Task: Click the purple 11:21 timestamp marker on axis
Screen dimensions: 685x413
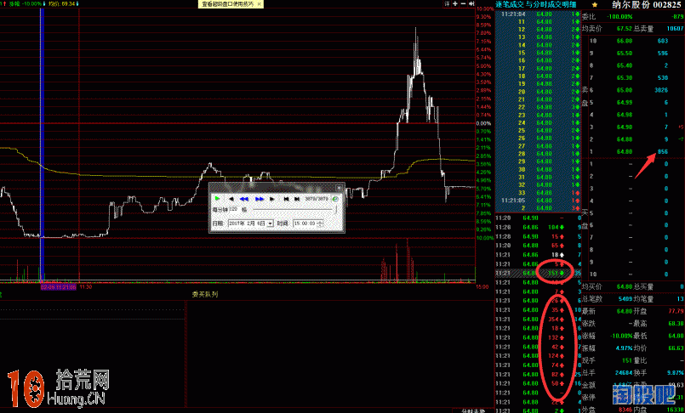Action: 58,287
